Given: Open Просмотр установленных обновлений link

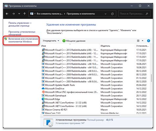Looking at the screenshot, I should [22, 33].
